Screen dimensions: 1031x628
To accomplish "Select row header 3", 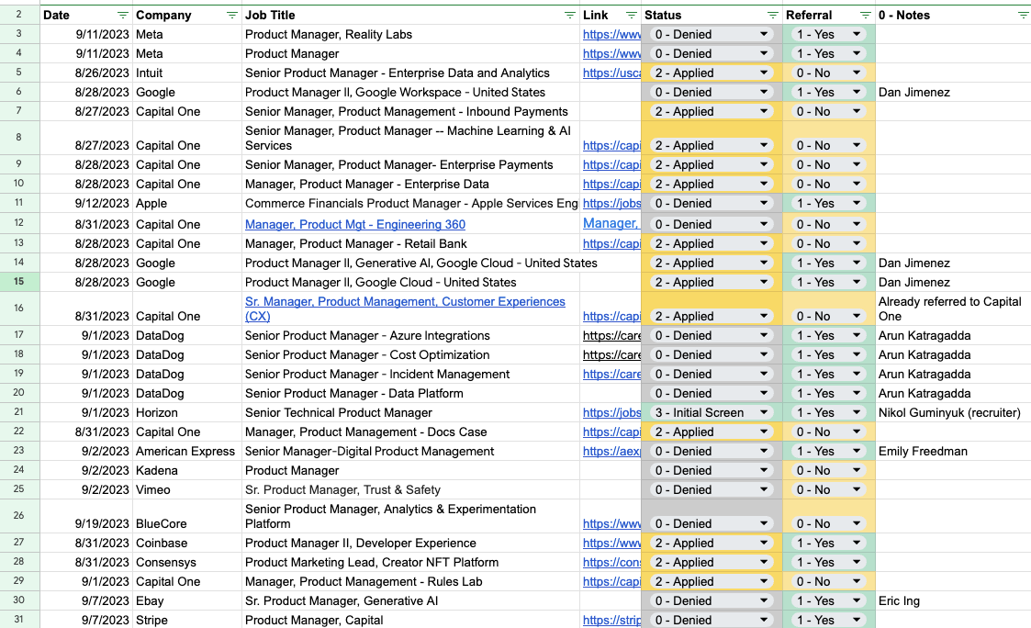I will [x=19, y=34].
